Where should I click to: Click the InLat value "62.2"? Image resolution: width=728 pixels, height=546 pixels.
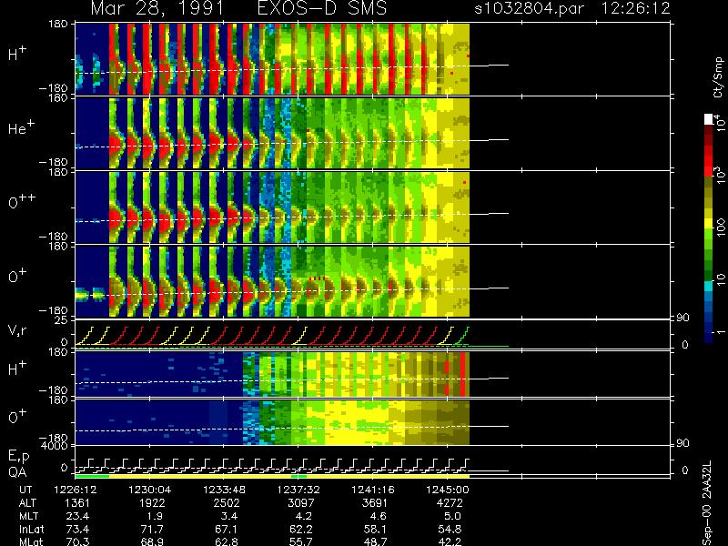tap(301, 529)
